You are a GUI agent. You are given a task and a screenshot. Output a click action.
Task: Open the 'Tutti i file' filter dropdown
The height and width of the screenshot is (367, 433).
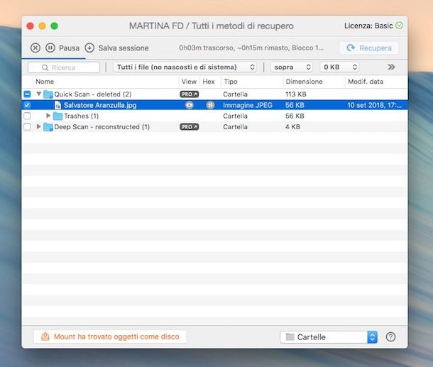(185, 67)
